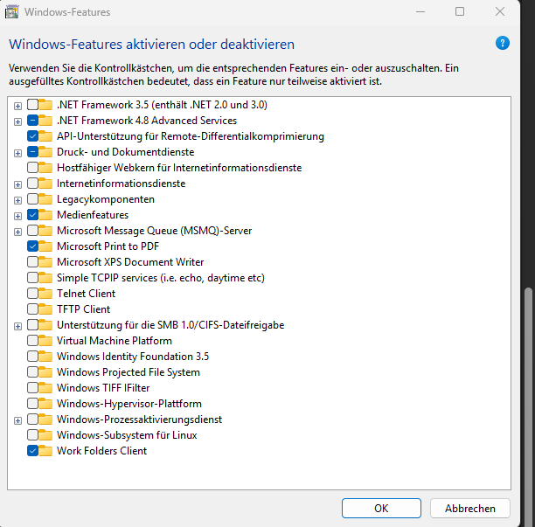
Task: Check Windows-Subsystem für Linux checkbox
Action: point(32,435)
